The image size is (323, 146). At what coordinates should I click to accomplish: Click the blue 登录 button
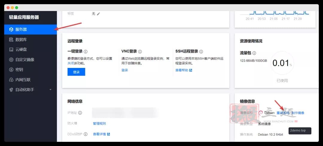coord(76,72)
